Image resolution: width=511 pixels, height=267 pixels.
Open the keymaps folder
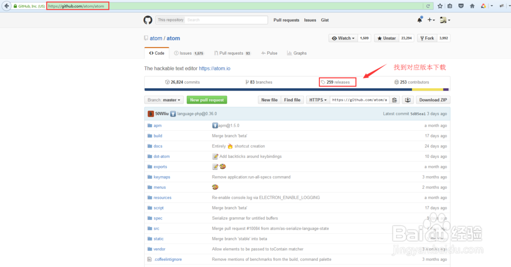161,177
